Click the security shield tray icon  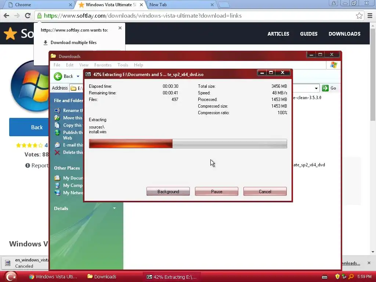(337, 277)
